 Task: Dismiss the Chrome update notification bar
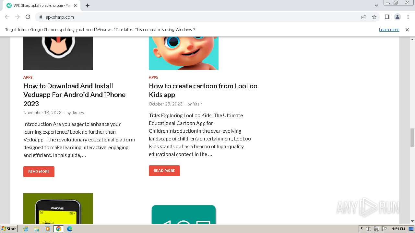407,29
